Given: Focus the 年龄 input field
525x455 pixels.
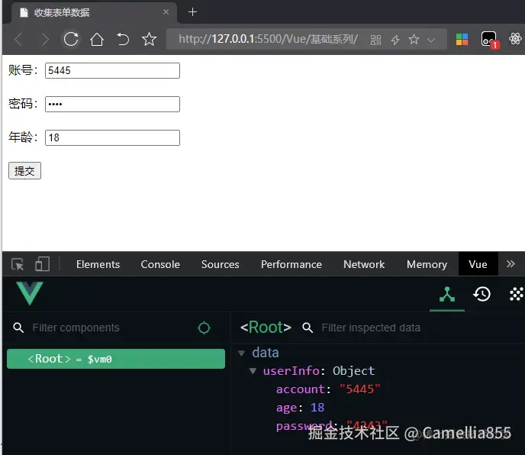Looking at the screenshot, I should [112, 137].
